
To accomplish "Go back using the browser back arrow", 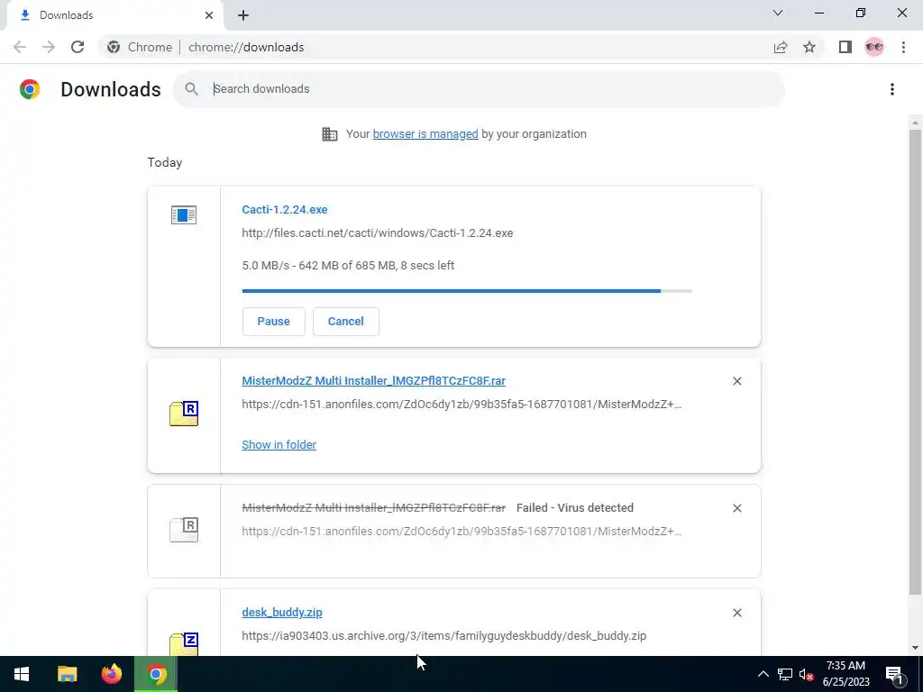I will [20, 47].
